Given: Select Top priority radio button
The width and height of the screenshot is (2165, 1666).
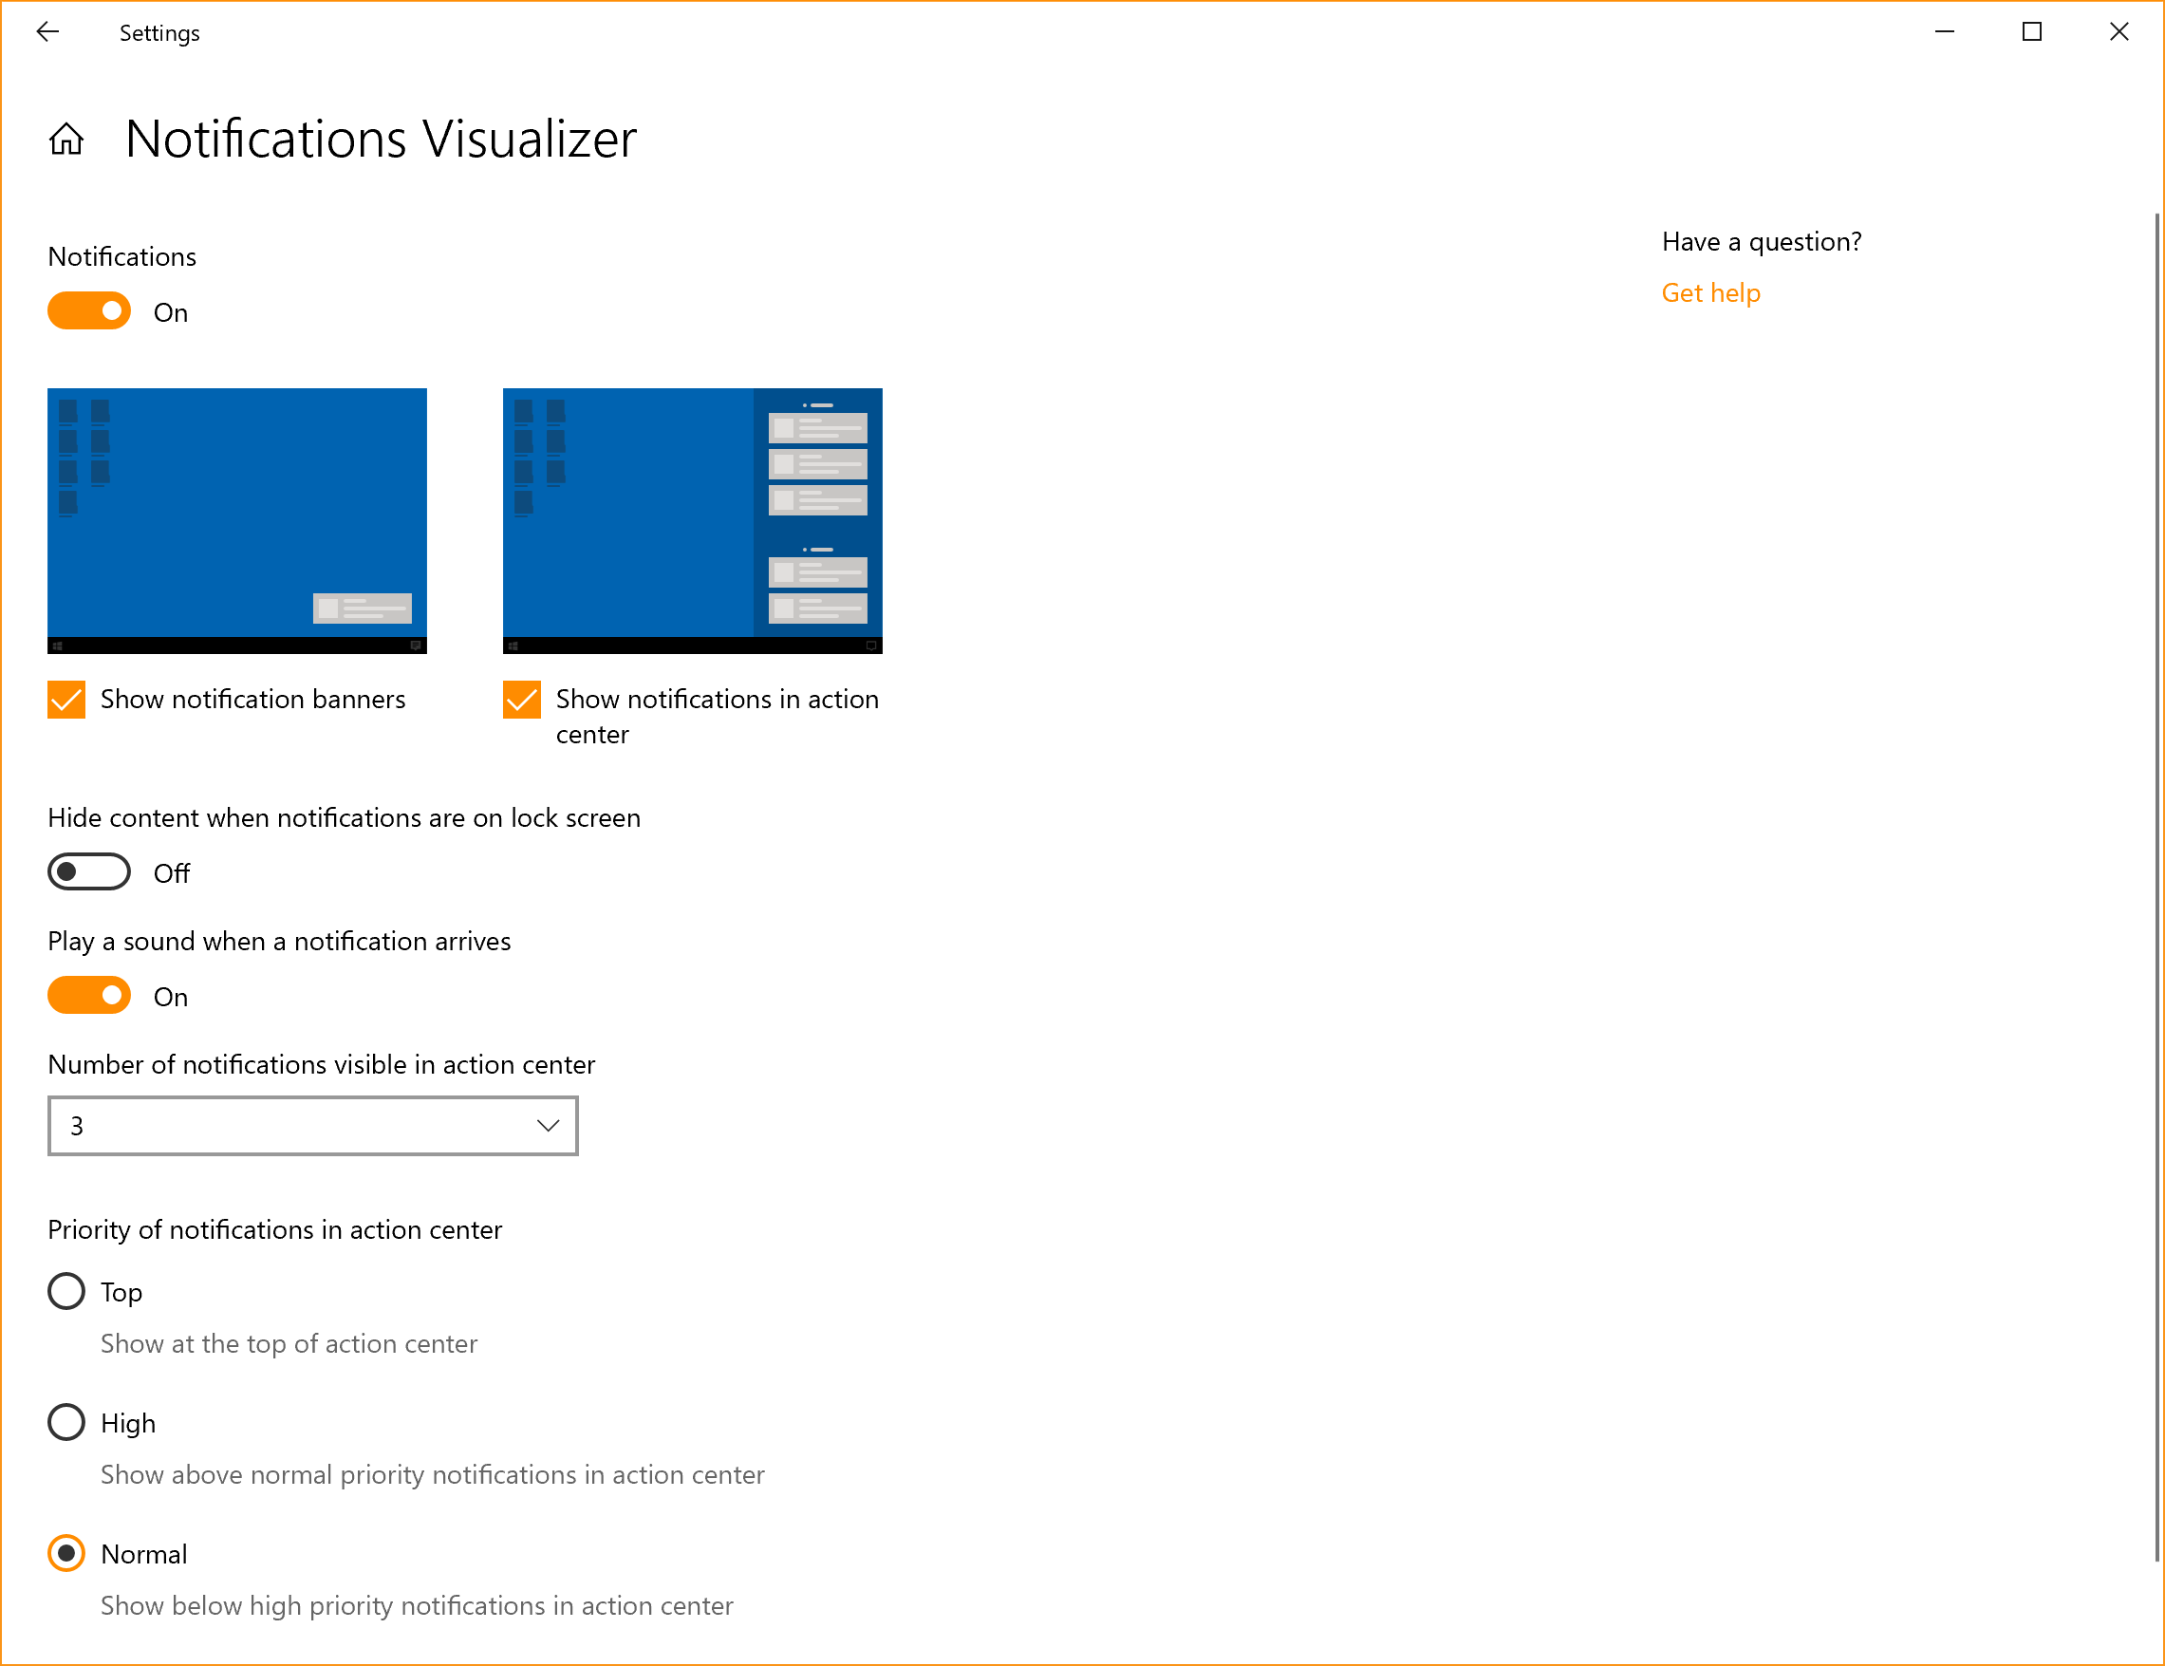Looking at the screenshot, I should click(66, 1293).
